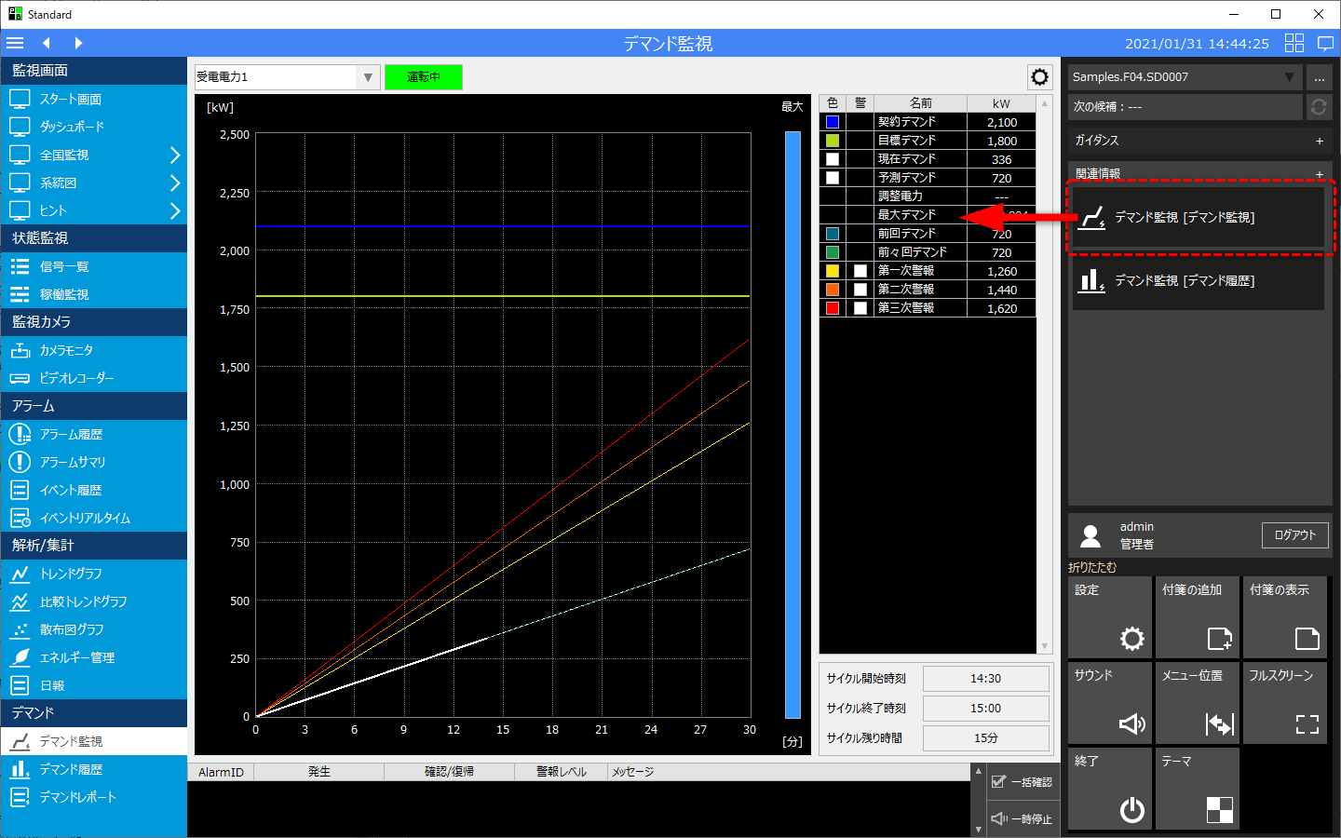This screenshot has width=1341, height=838.
Task: Expand the ガイダンス section
Action: pos(1319,141)
